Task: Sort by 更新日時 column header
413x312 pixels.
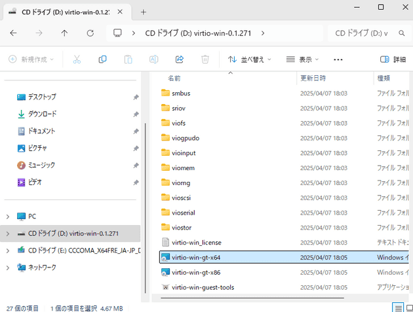Action: (x=313, y=78)
